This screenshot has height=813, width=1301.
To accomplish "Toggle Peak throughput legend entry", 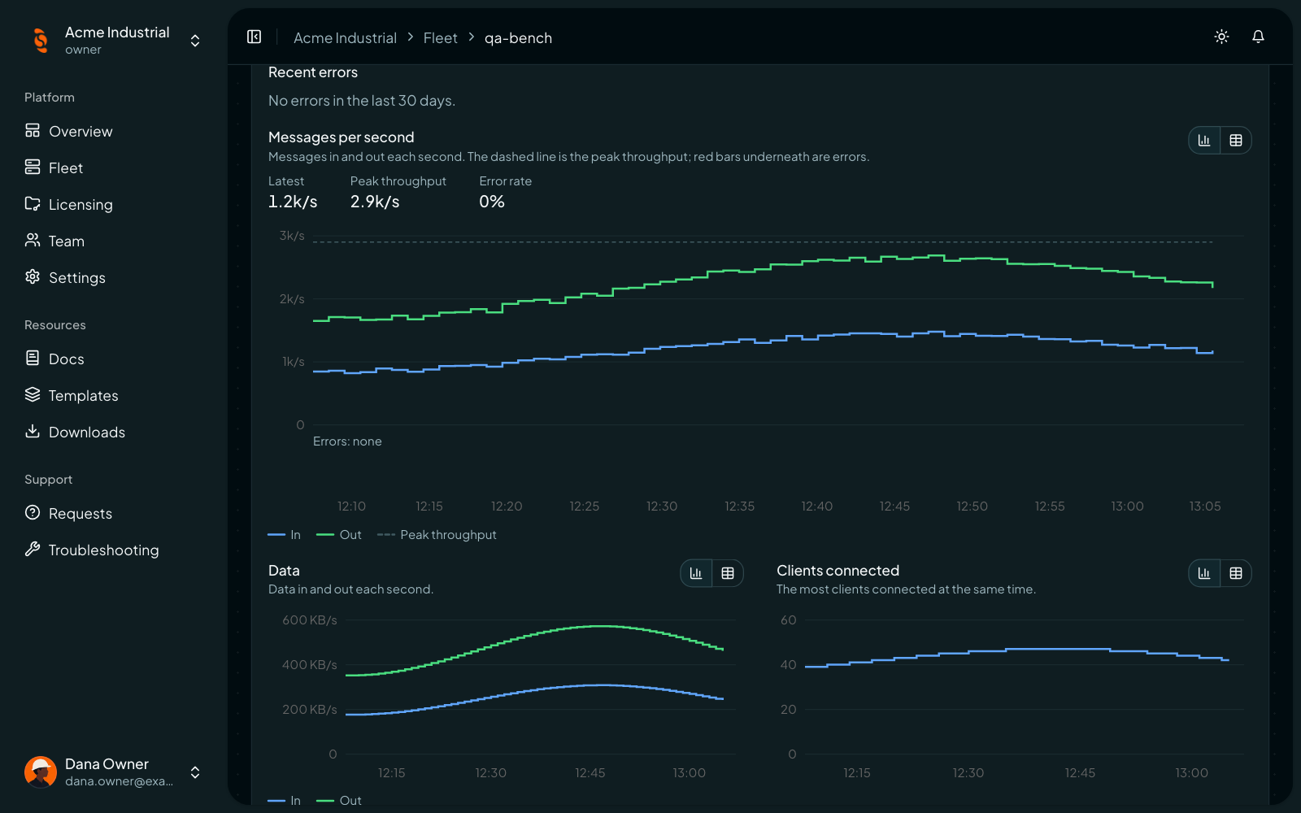I will [437, 535].
